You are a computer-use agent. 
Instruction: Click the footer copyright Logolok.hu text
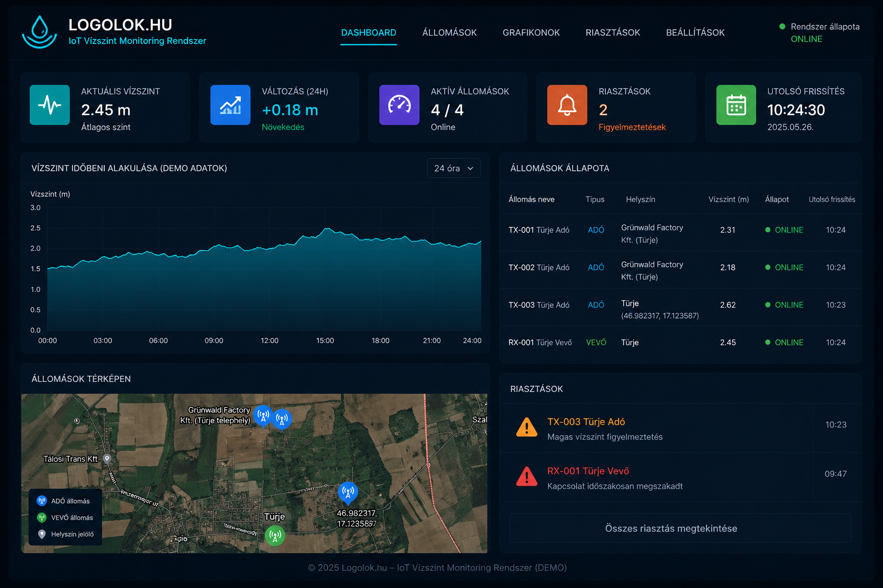pos(437,567)
